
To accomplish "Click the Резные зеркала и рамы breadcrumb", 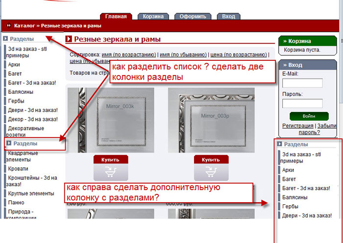I will point(71,26).
